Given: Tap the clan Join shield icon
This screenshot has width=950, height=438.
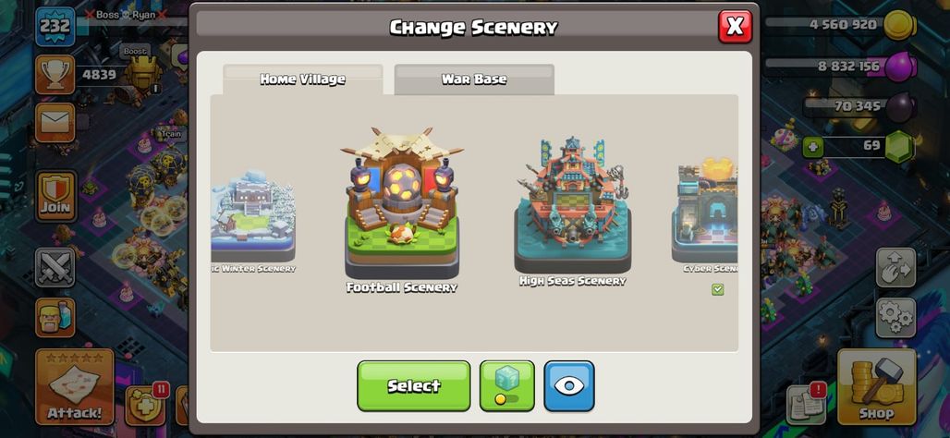Looking at the screenshot, I should pyautogui.click(x=55, y=196).
